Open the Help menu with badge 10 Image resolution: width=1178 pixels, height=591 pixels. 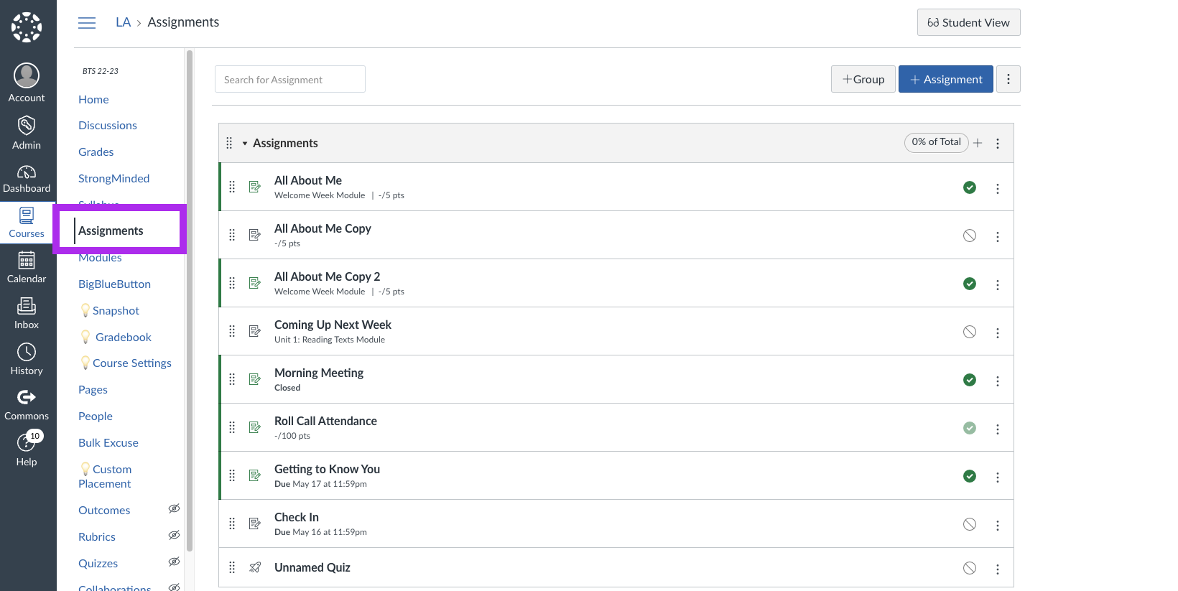pyautogui.click(x=27, y=450)
